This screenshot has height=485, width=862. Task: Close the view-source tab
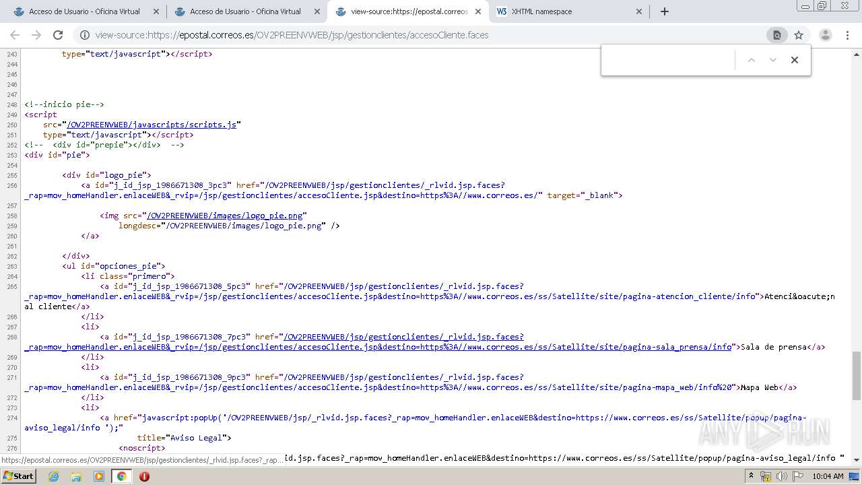478,11
